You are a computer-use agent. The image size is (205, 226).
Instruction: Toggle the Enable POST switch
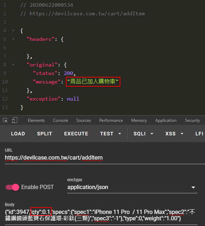[12, 187]
